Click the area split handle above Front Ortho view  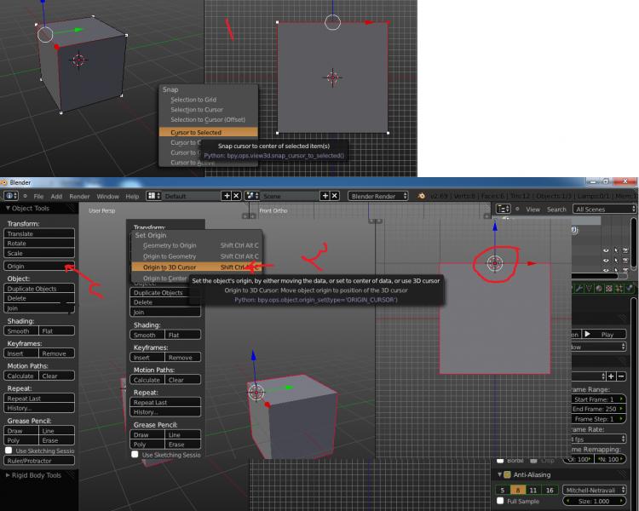(375, 221)
